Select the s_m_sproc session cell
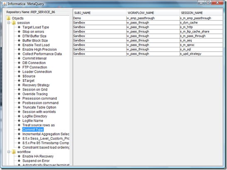Image resolution: width=227 pixels, height=170 pixels. (x=201, y=45)
